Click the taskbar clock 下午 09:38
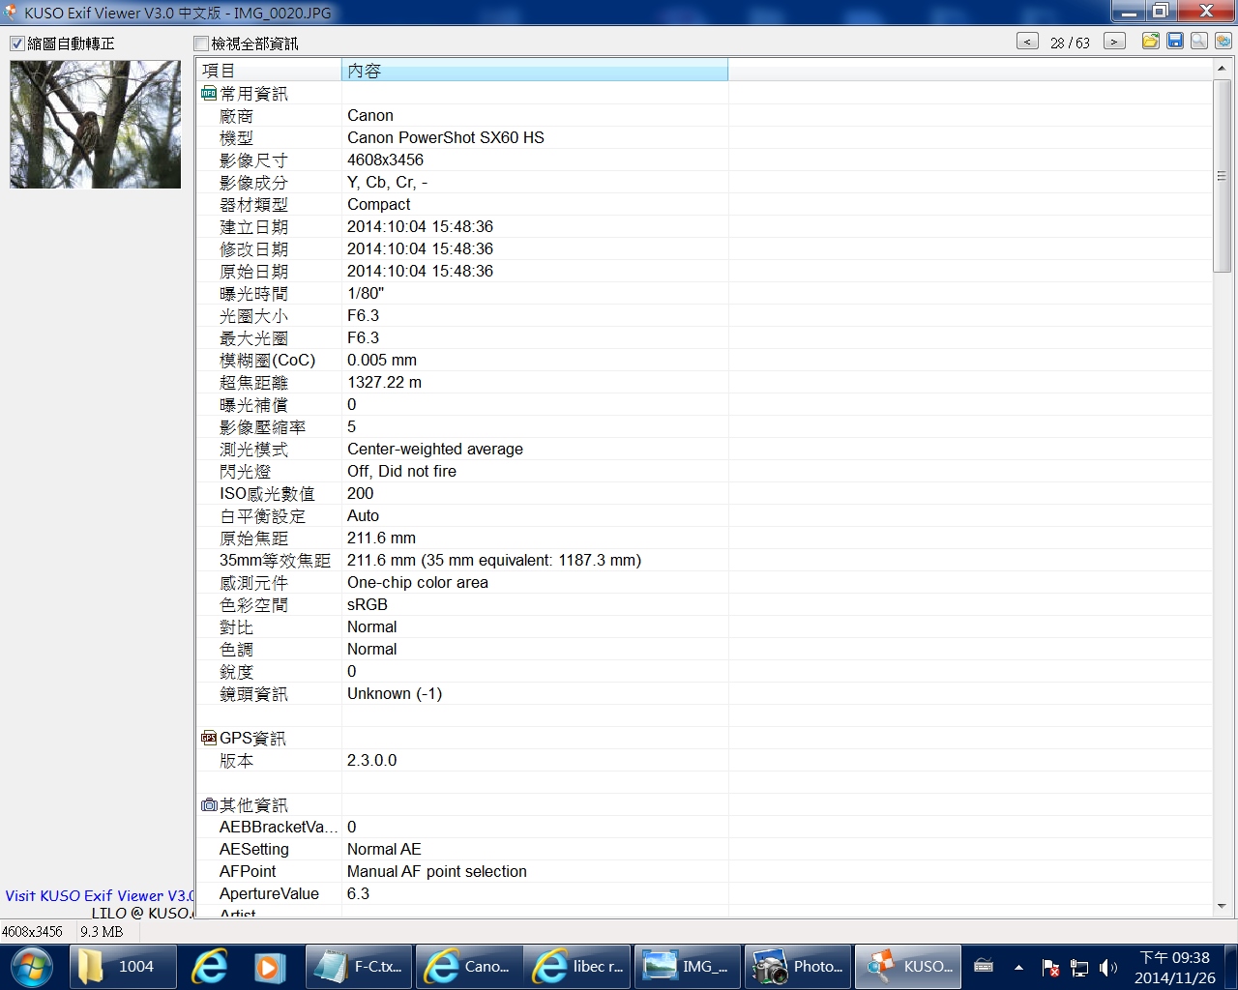This screenshot has width=1238, height=990. tap(1175, 967)
